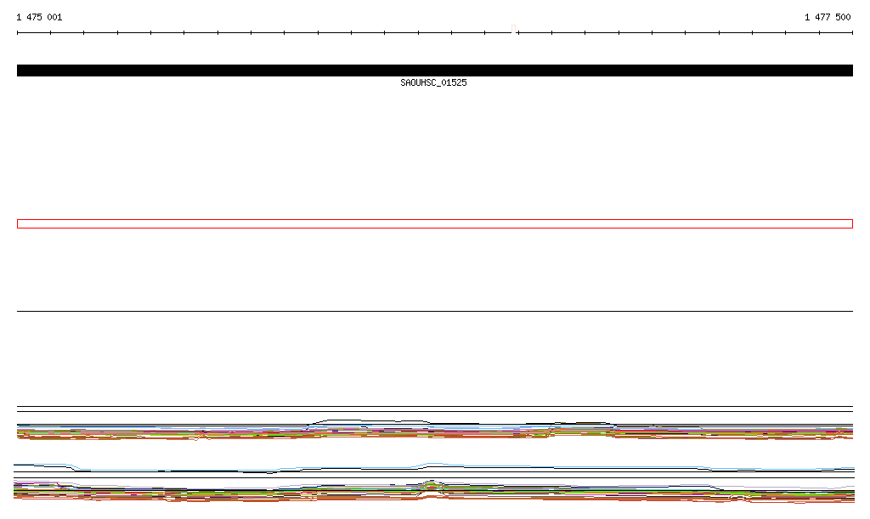Select the SAOUHSC_01525 label text

point(433,82)
